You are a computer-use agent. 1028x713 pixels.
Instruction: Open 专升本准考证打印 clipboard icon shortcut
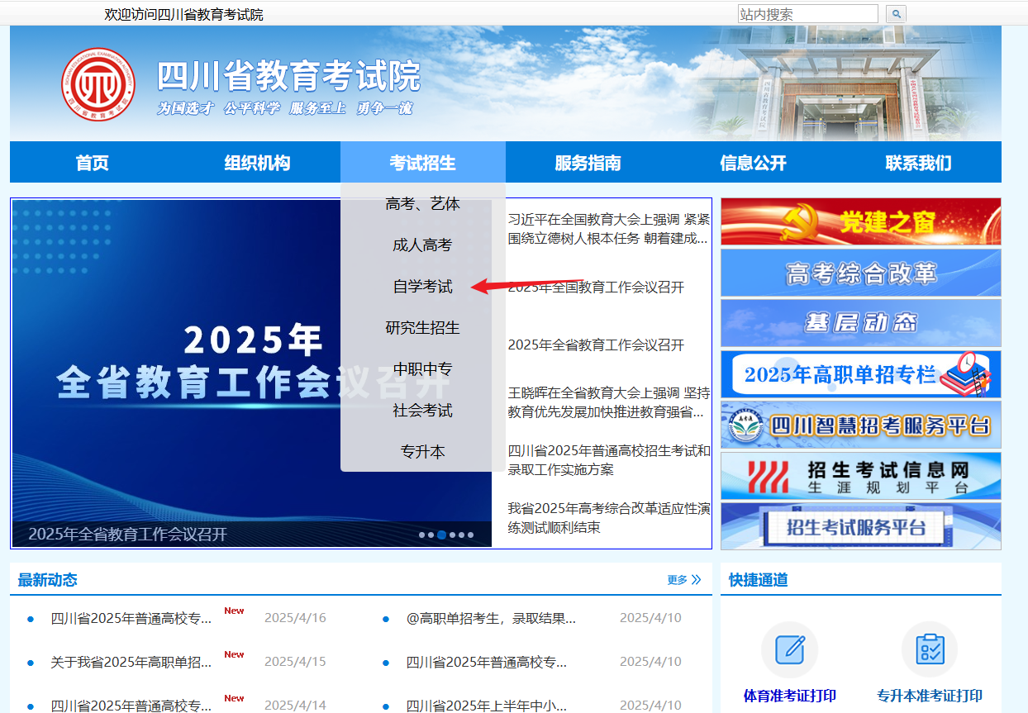930,649
